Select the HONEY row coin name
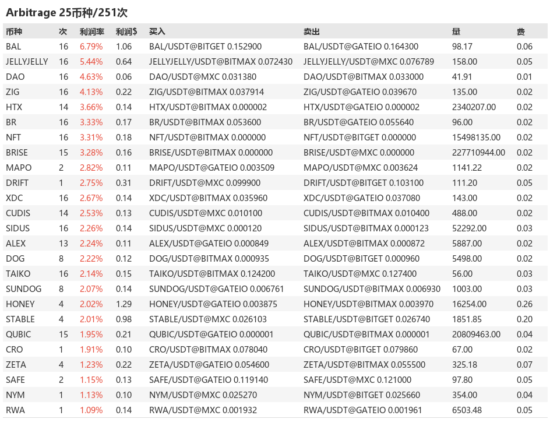Viewport: 550px width, 426px height. point(20,304)
